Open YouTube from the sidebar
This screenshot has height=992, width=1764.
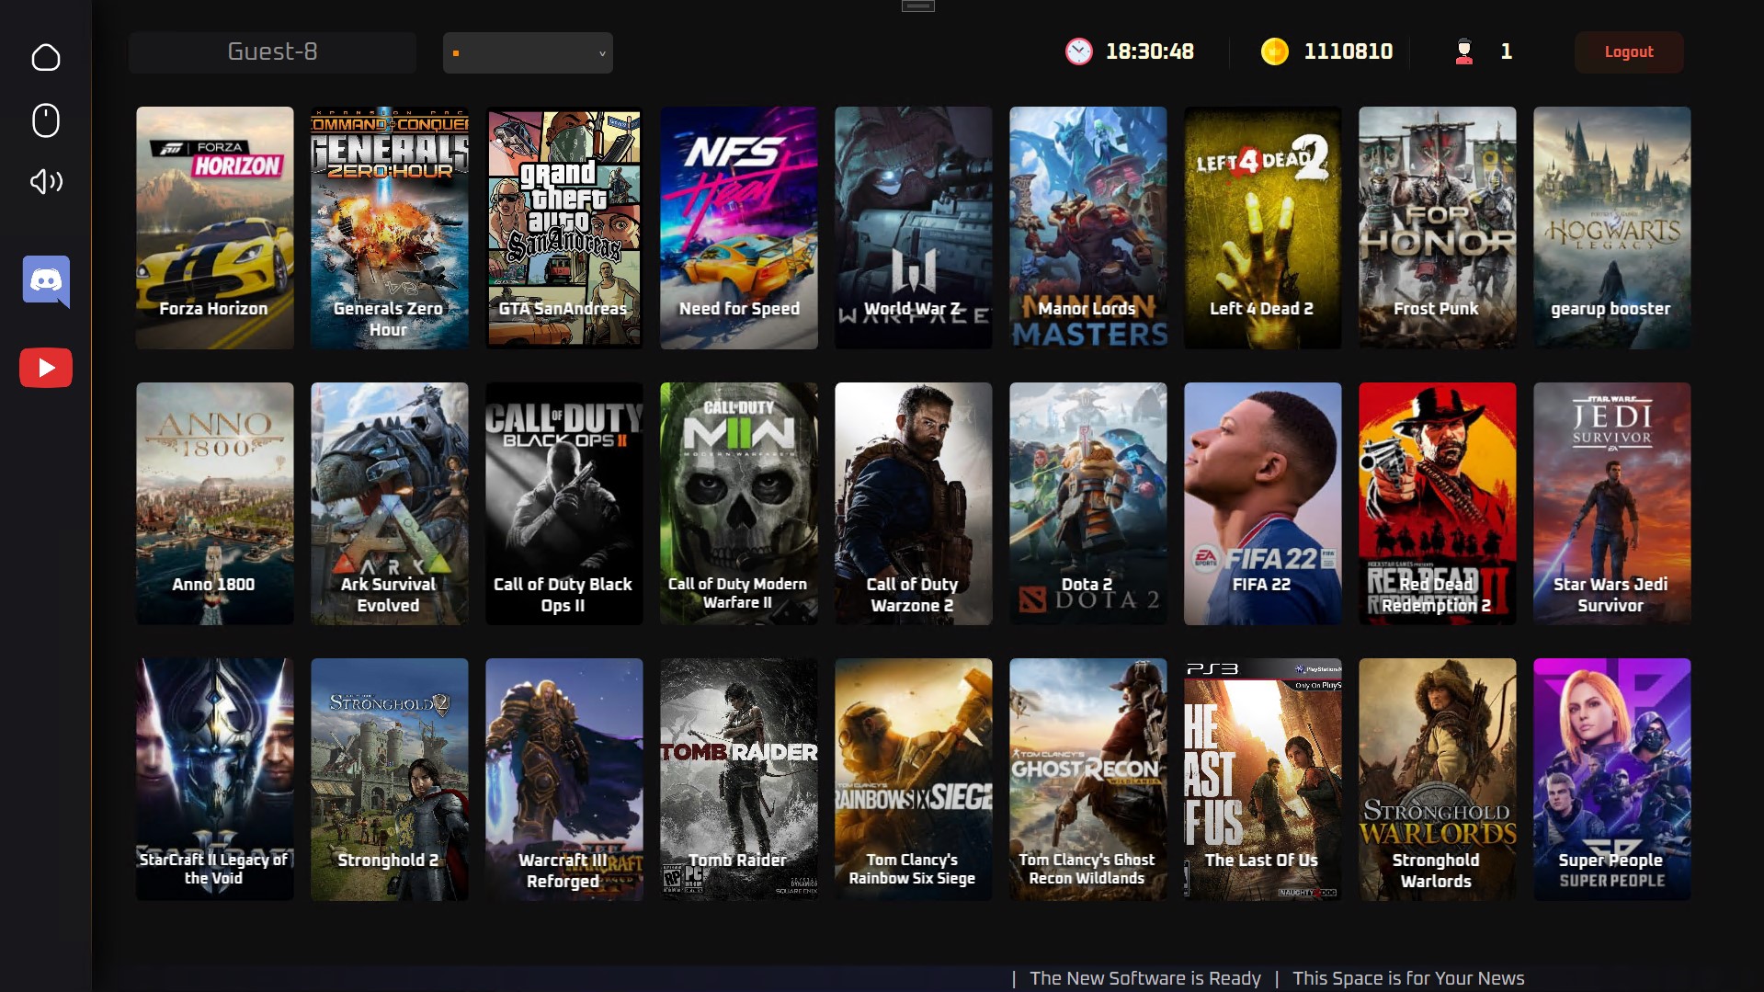coord(46,368)
